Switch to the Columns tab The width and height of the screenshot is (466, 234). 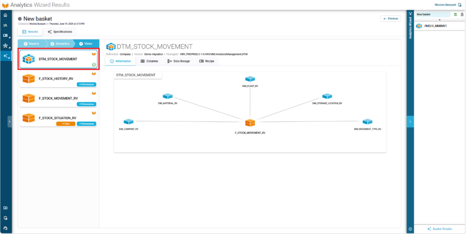[x=149, y=61]
